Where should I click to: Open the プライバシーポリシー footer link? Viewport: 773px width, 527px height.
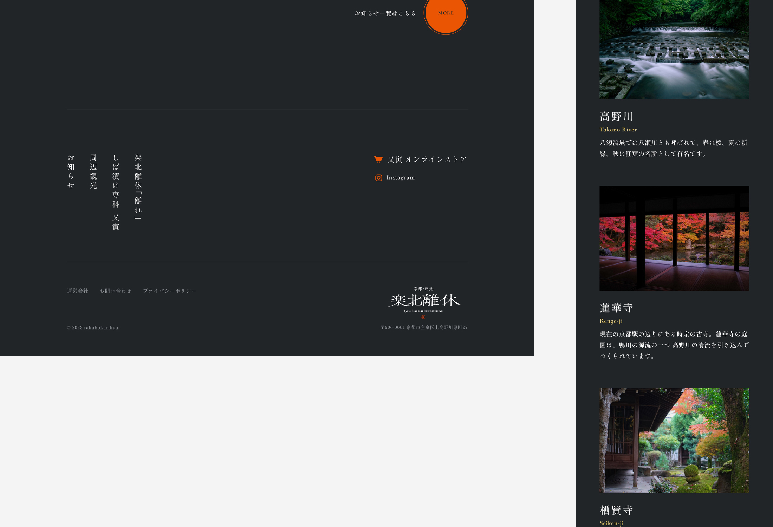click(x=170, y=291)
